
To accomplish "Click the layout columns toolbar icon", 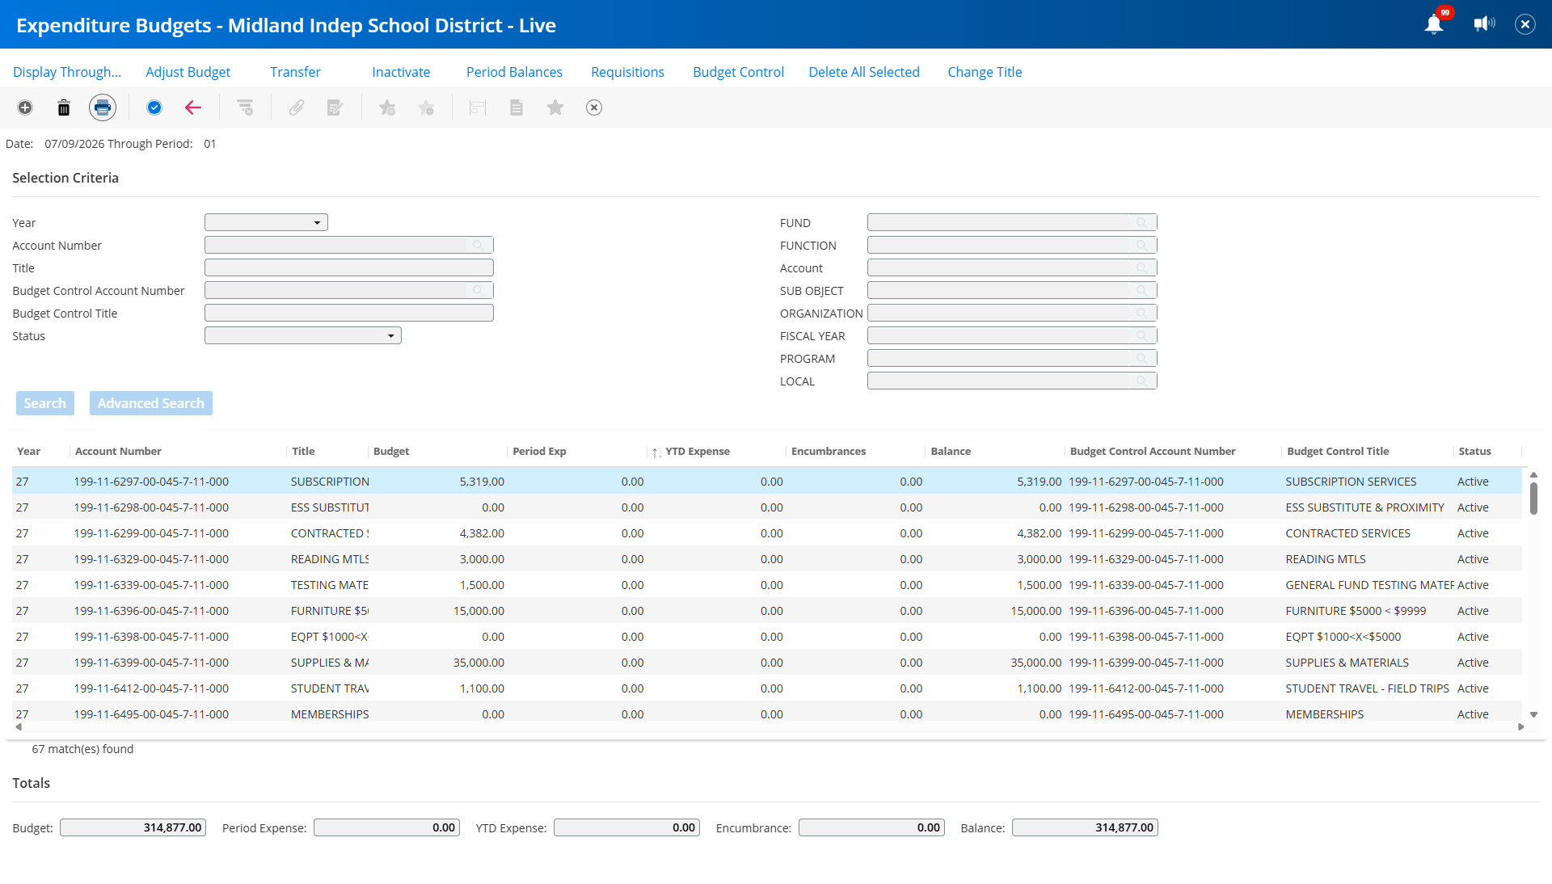I will tap(478, 107).
